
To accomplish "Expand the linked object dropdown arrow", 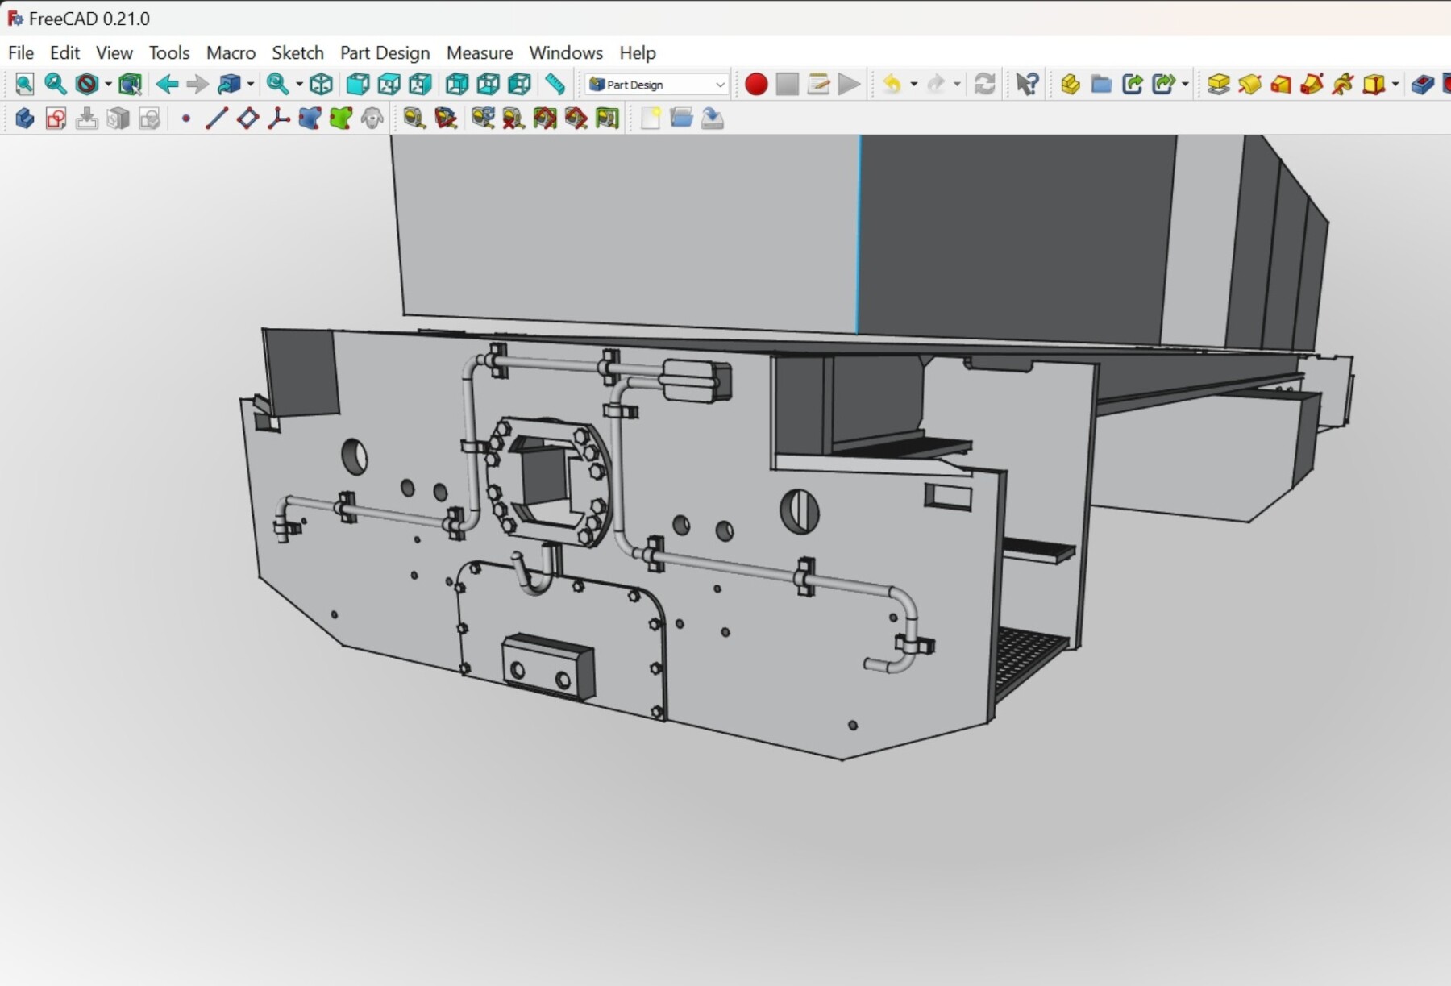I will click(251, 84).
